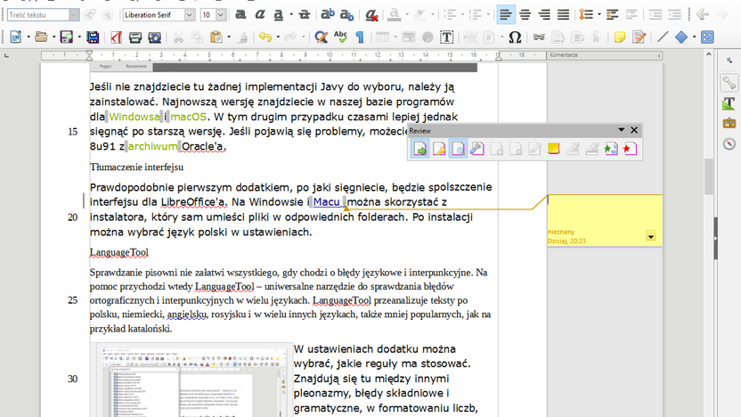Follow the archiwum link
Image resolution: width=741 pixels, height=417 pixels.
152,146
